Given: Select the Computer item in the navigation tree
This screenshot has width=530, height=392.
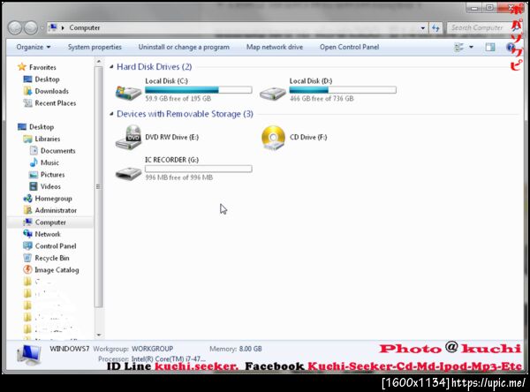Looking at the screenshot, I should [50, 222].
